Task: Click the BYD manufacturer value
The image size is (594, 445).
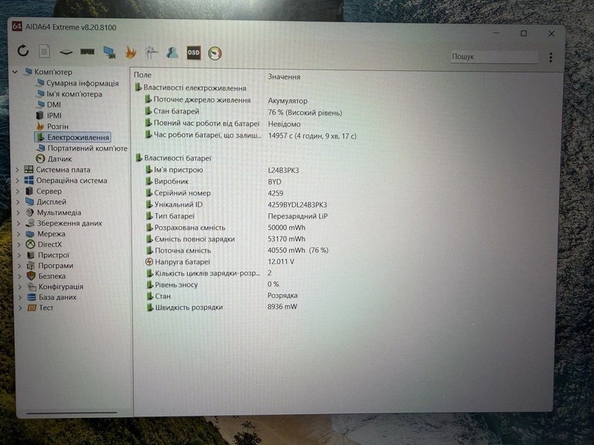Action: click(275, 182)
